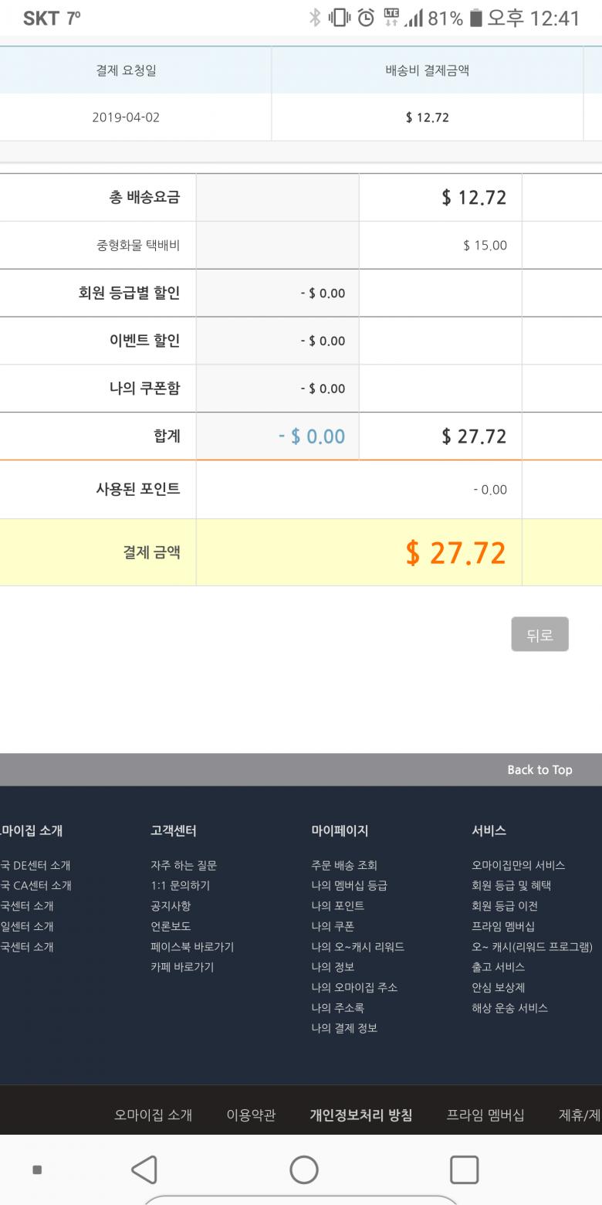Open 자주 하는 질문 FAQ link

point(184,865)
